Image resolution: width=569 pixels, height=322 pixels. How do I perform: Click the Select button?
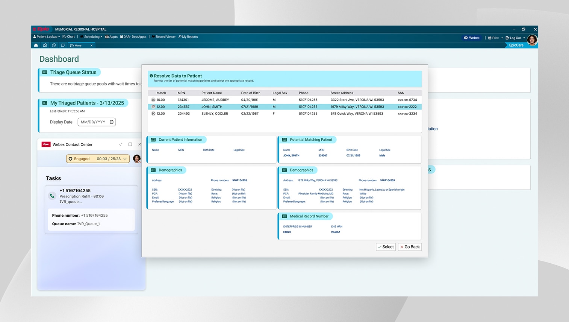tap(386, 247)
